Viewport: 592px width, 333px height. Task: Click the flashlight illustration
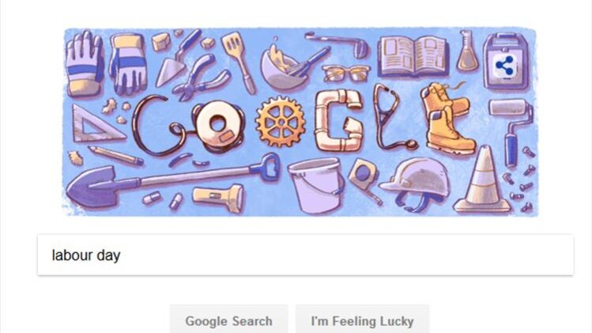point(218,197)
